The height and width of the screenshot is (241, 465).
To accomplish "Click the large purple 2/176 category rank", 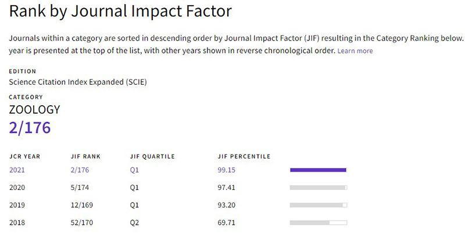I will (30, 128).
